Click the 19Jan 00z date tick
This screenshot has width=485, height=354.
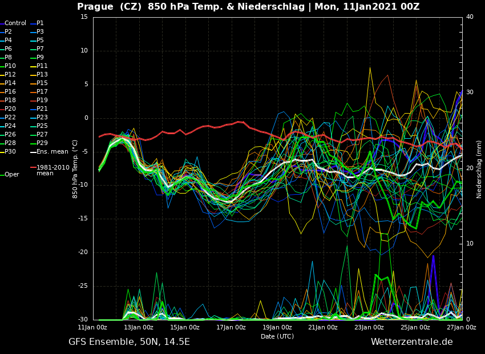click(277, 327)
